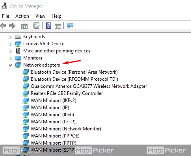This screenshot has height=156, width=191.
Task: Click icon beside Qualcomm Atheros QCA9377 adapter
Action: pyautogui.click(x=26, y=86)
